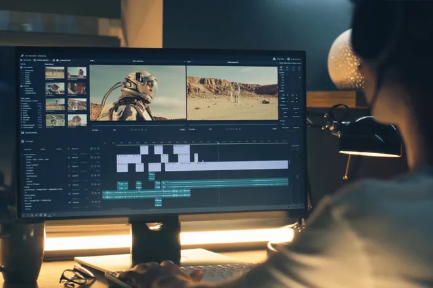Toggle the first header icon on the lowest video track
Image resolution: width=433 pixels, height=288 pixels.
pos(92,166)
